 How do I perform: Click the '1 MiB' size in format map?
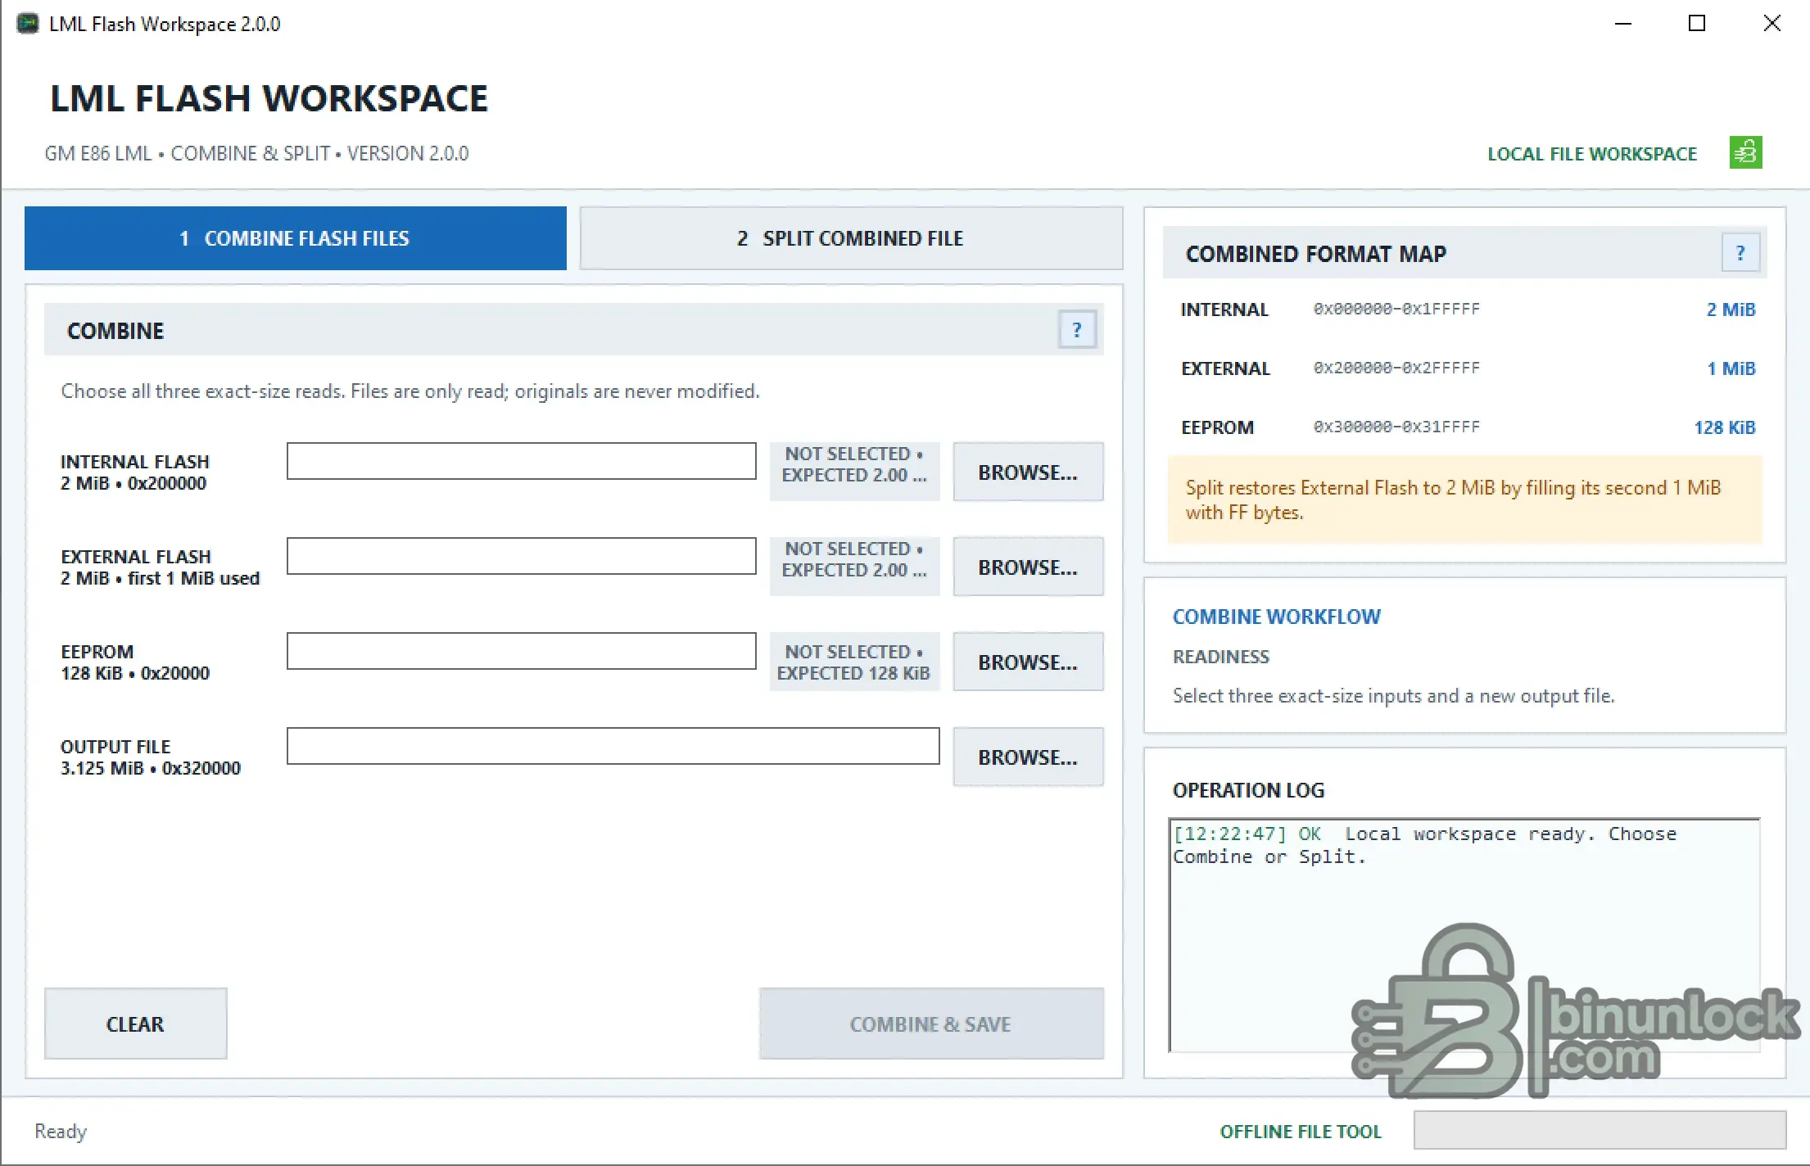pos(1731,368)
